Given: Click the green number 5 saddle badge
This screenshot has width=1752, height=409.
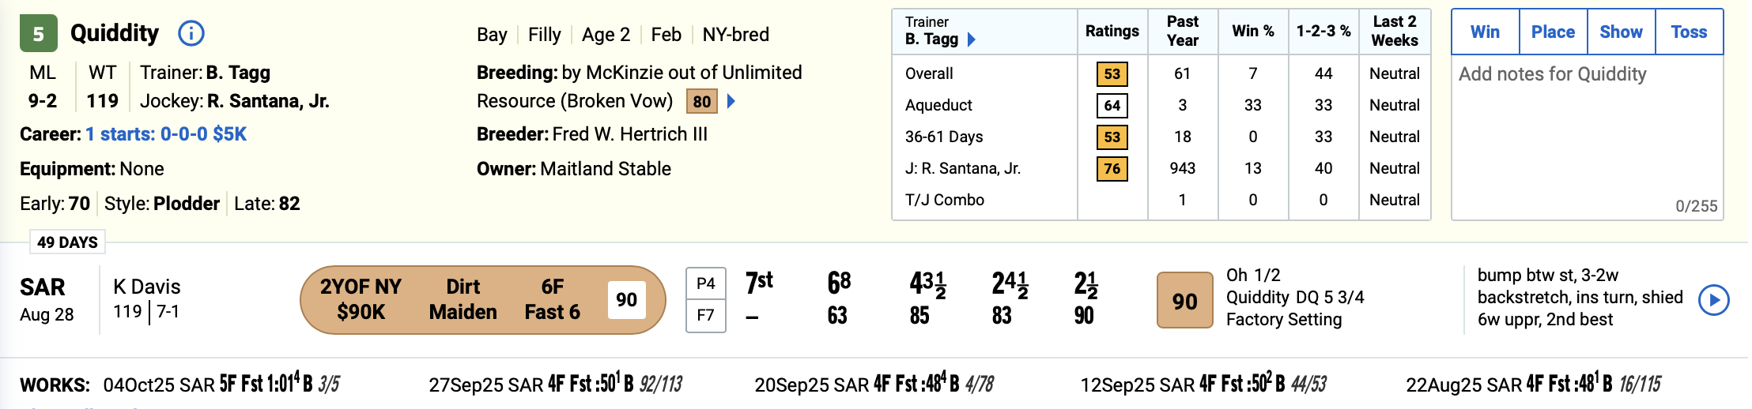Looking at the screenshot, I should coord(38,34).
